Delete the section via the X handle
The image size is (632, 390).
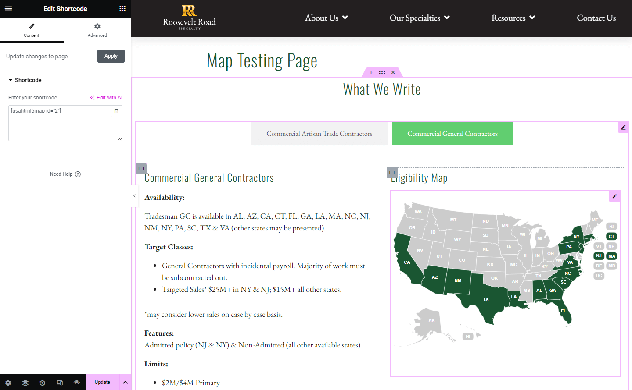pyautogui.click(x=393, y=72)
